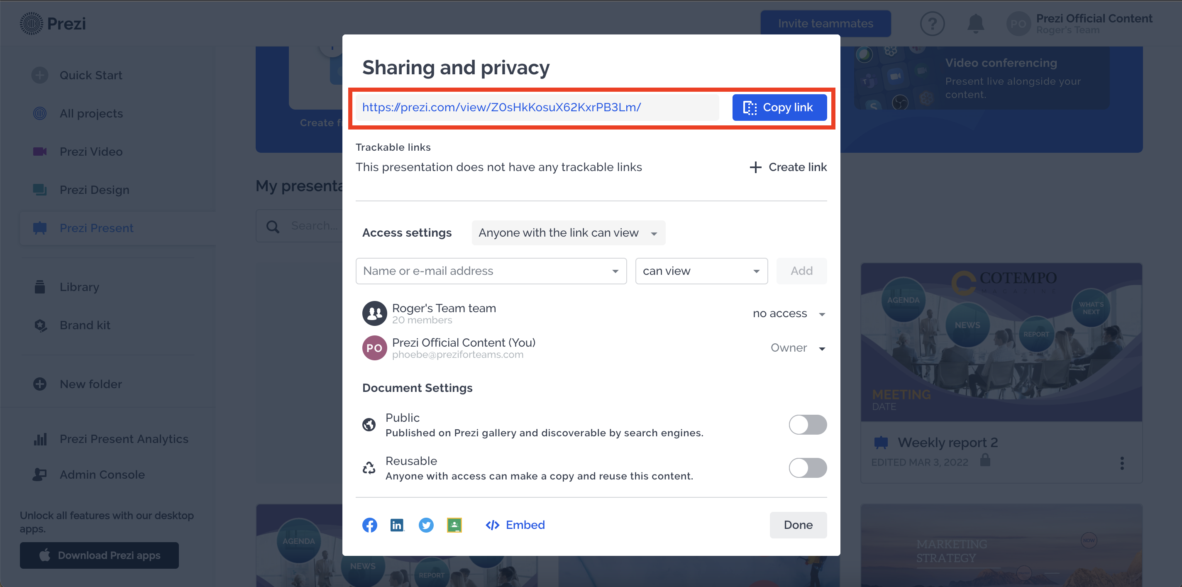Click the Prezi logo in header
This screenshot has width=1182, height=587.
click(x=53, y=23)
